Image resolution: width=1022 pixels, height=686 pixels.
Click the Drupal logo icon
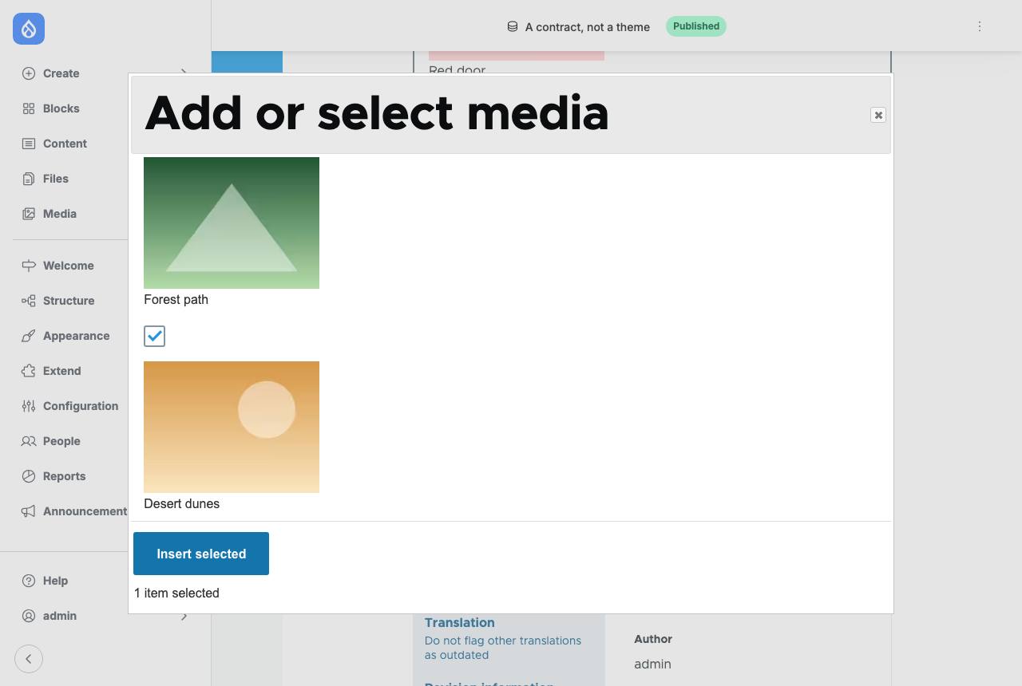coord(29,29)
